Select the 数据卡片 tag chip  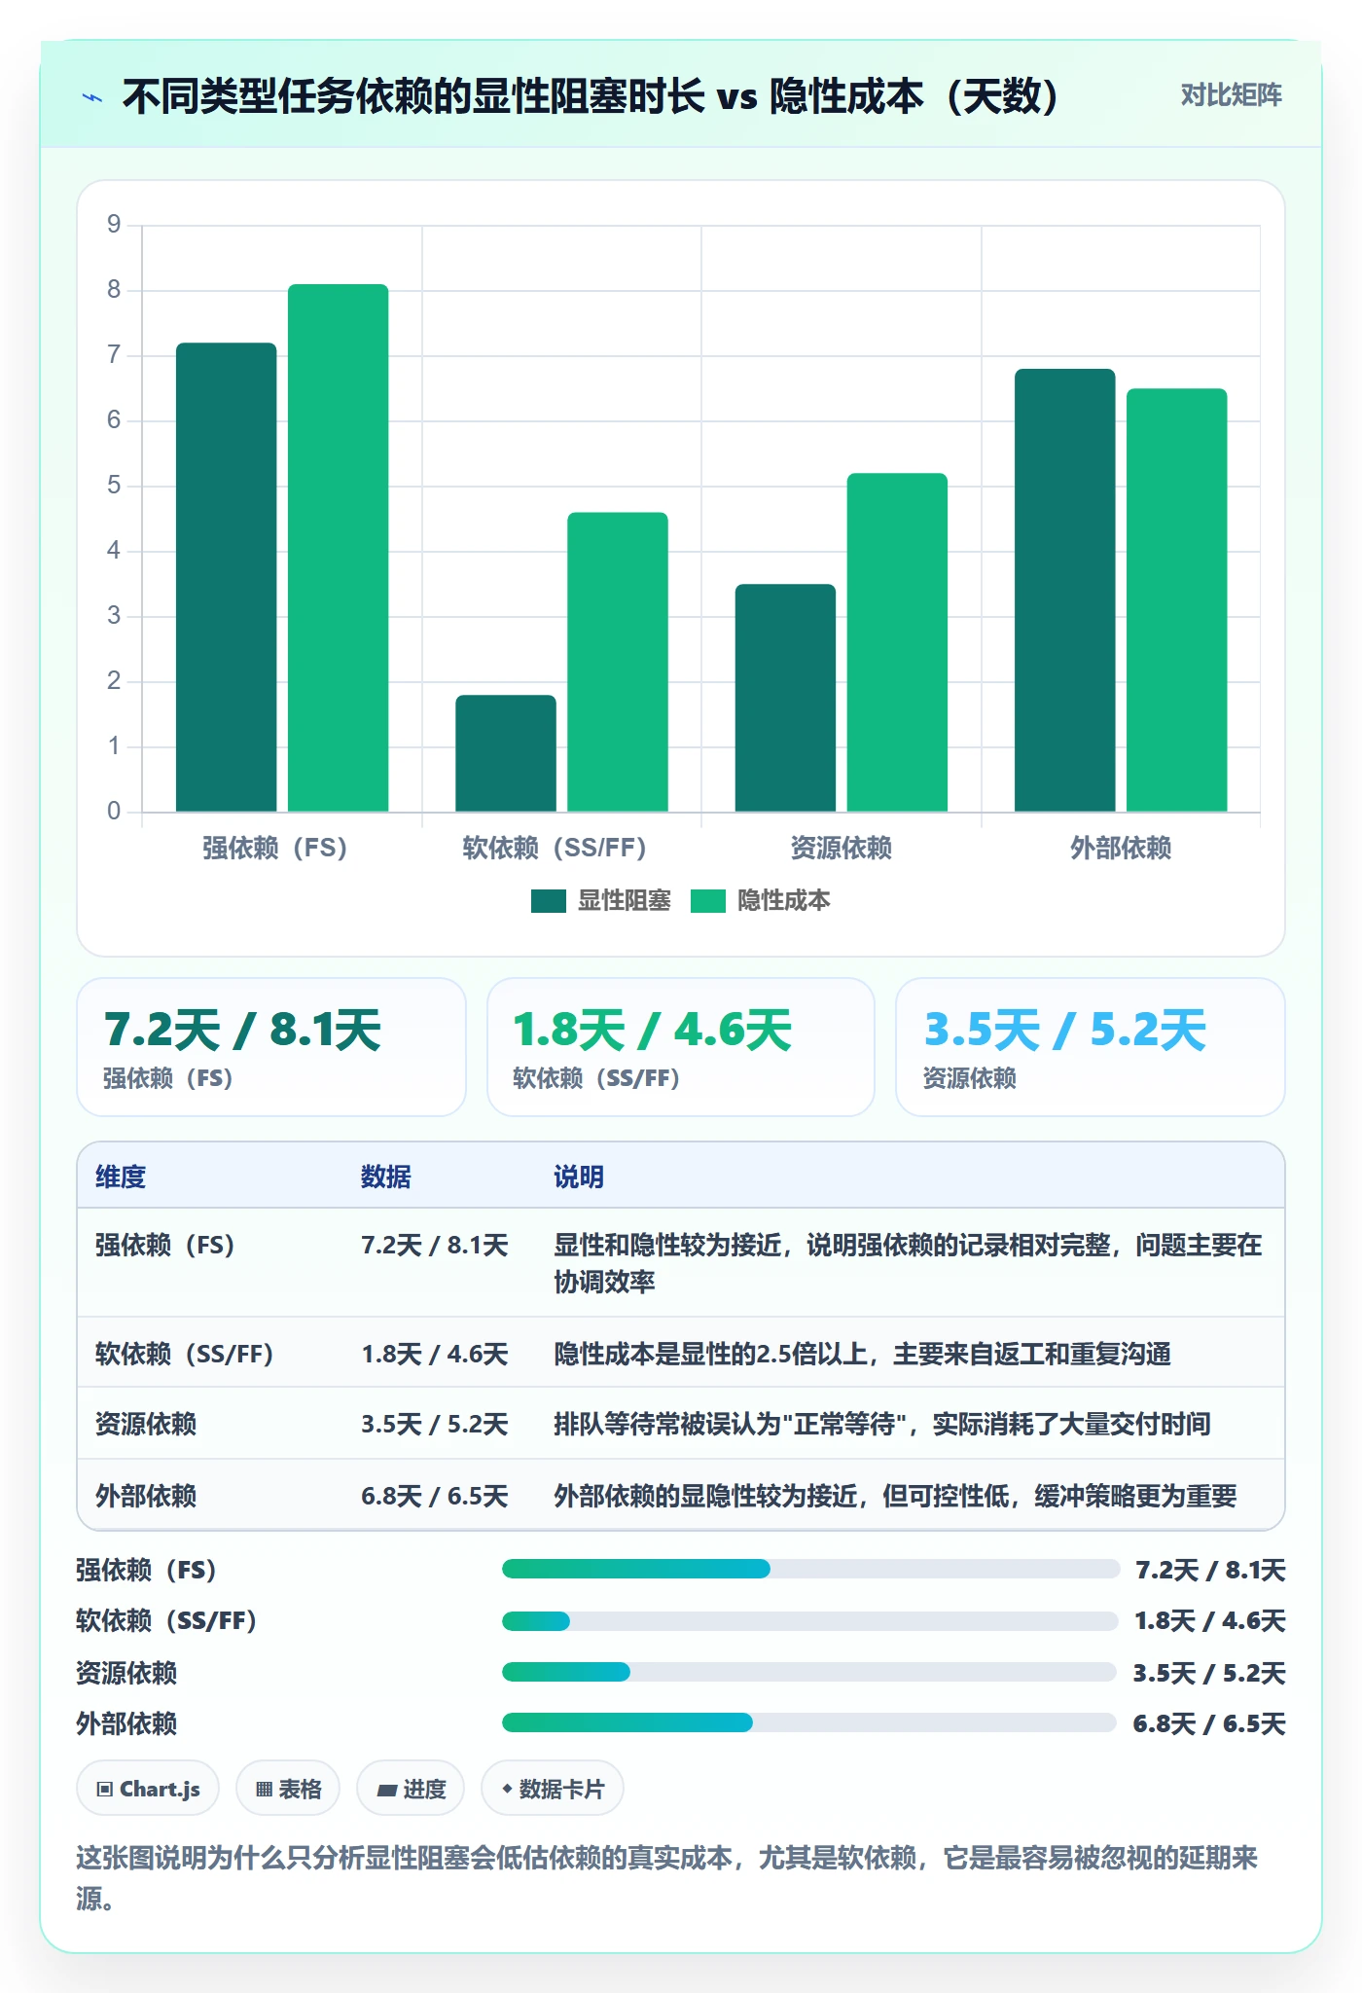coord(553,1789)
